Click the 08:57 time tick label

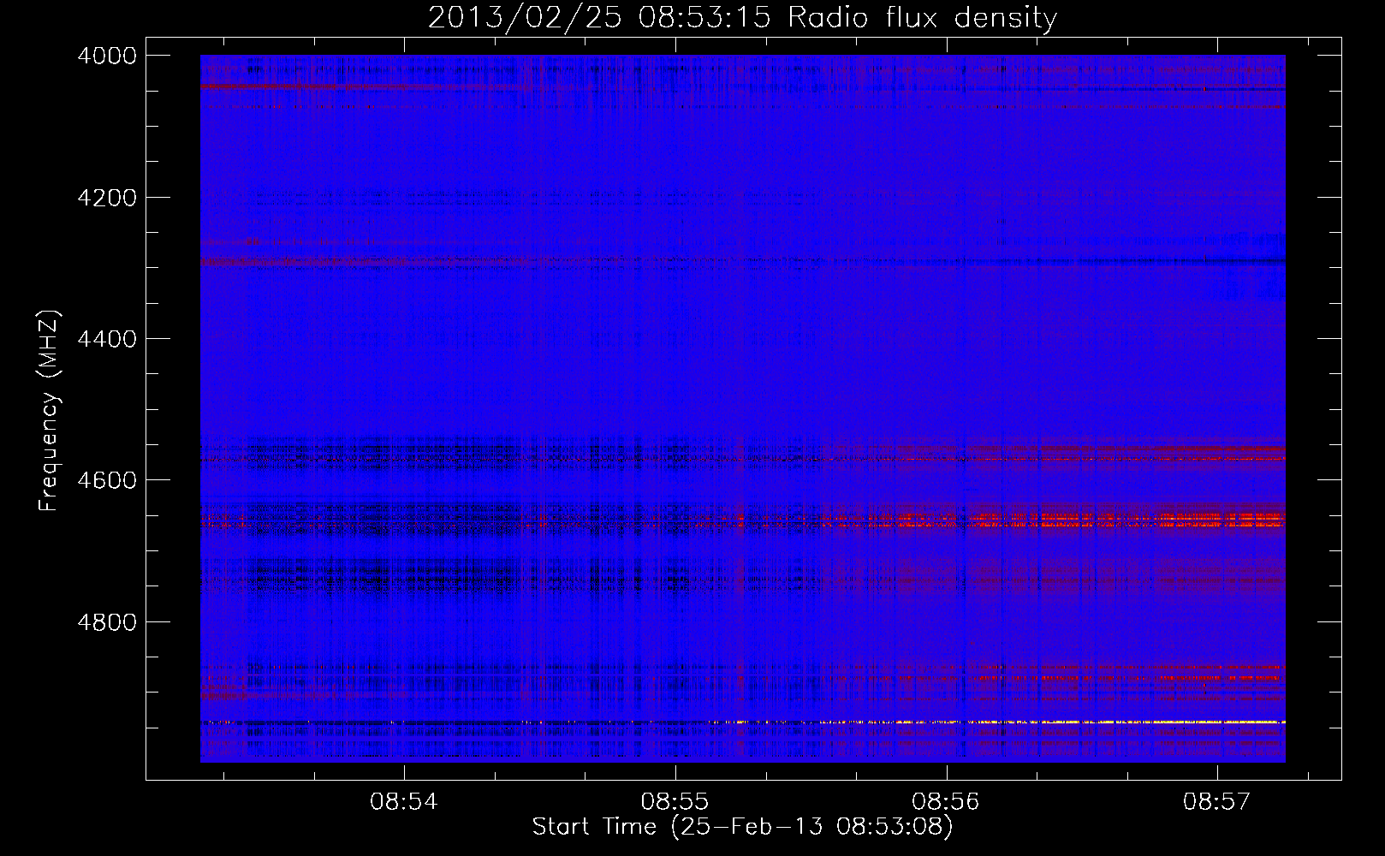click(x=1217, y=801)
